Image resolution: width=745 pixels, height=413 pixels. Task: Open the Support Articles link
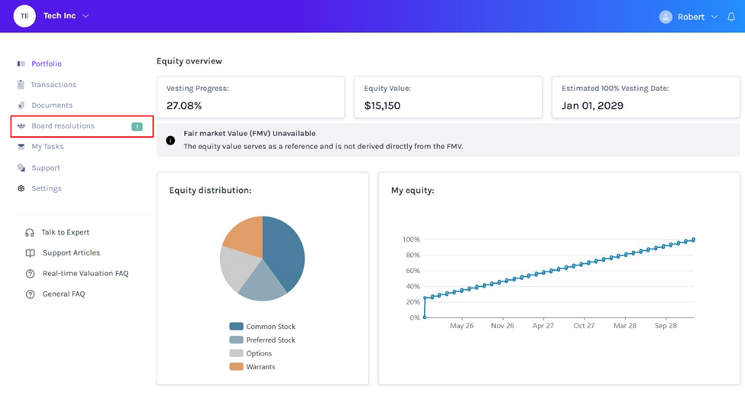click(71, 253)
